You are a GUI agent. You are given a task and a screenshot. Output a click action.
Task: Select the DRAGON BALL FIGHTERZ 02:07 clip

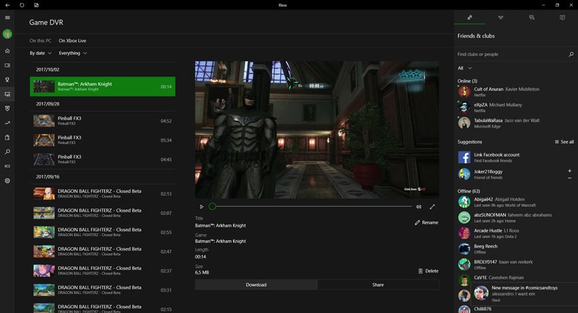[103, 213]
